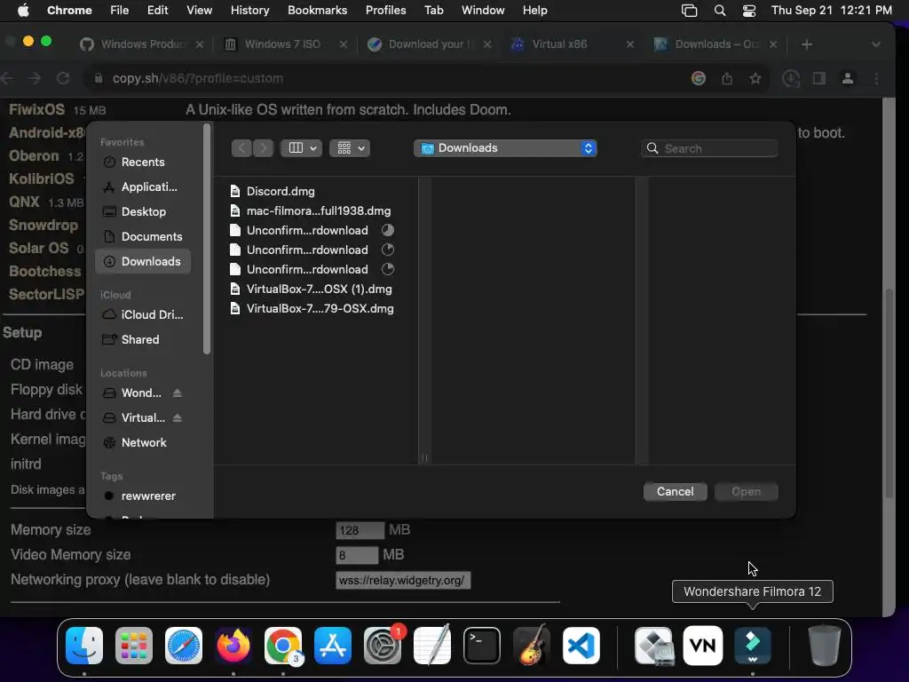
Task: Click the Networking proxy field
Action: (403, 581)
